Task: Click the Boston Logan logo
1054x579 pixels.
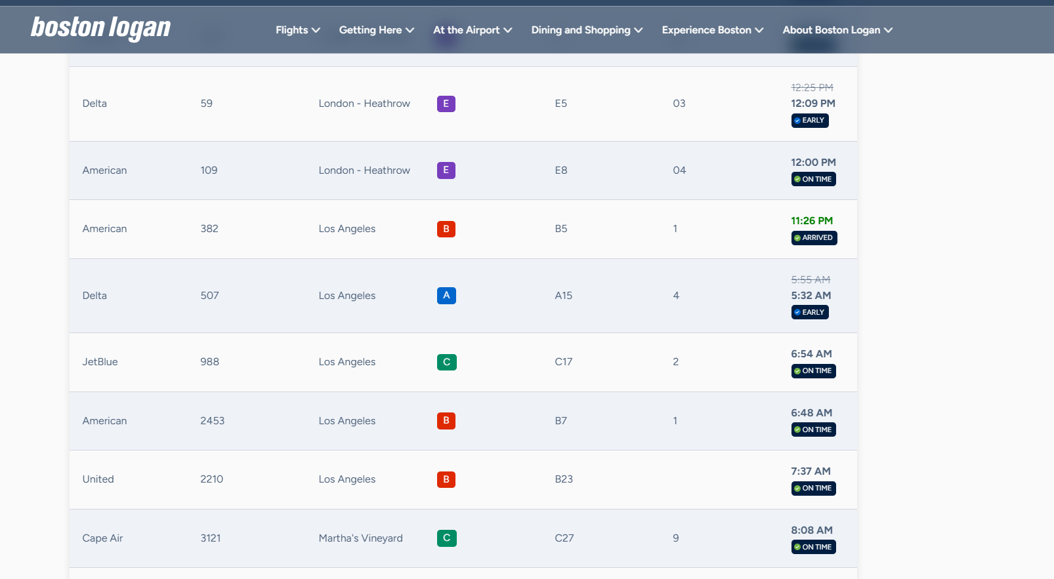Action: (100, 28)
